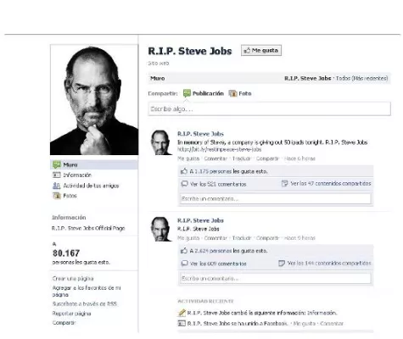The height and width of the screenshot is (339, 403).
Task: Click the Escribe algo input field
Action: [x=269, y=108]
